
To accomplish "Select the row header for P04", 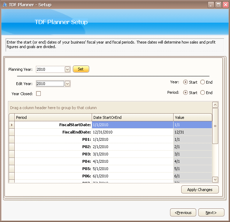I will coord(12,161).
